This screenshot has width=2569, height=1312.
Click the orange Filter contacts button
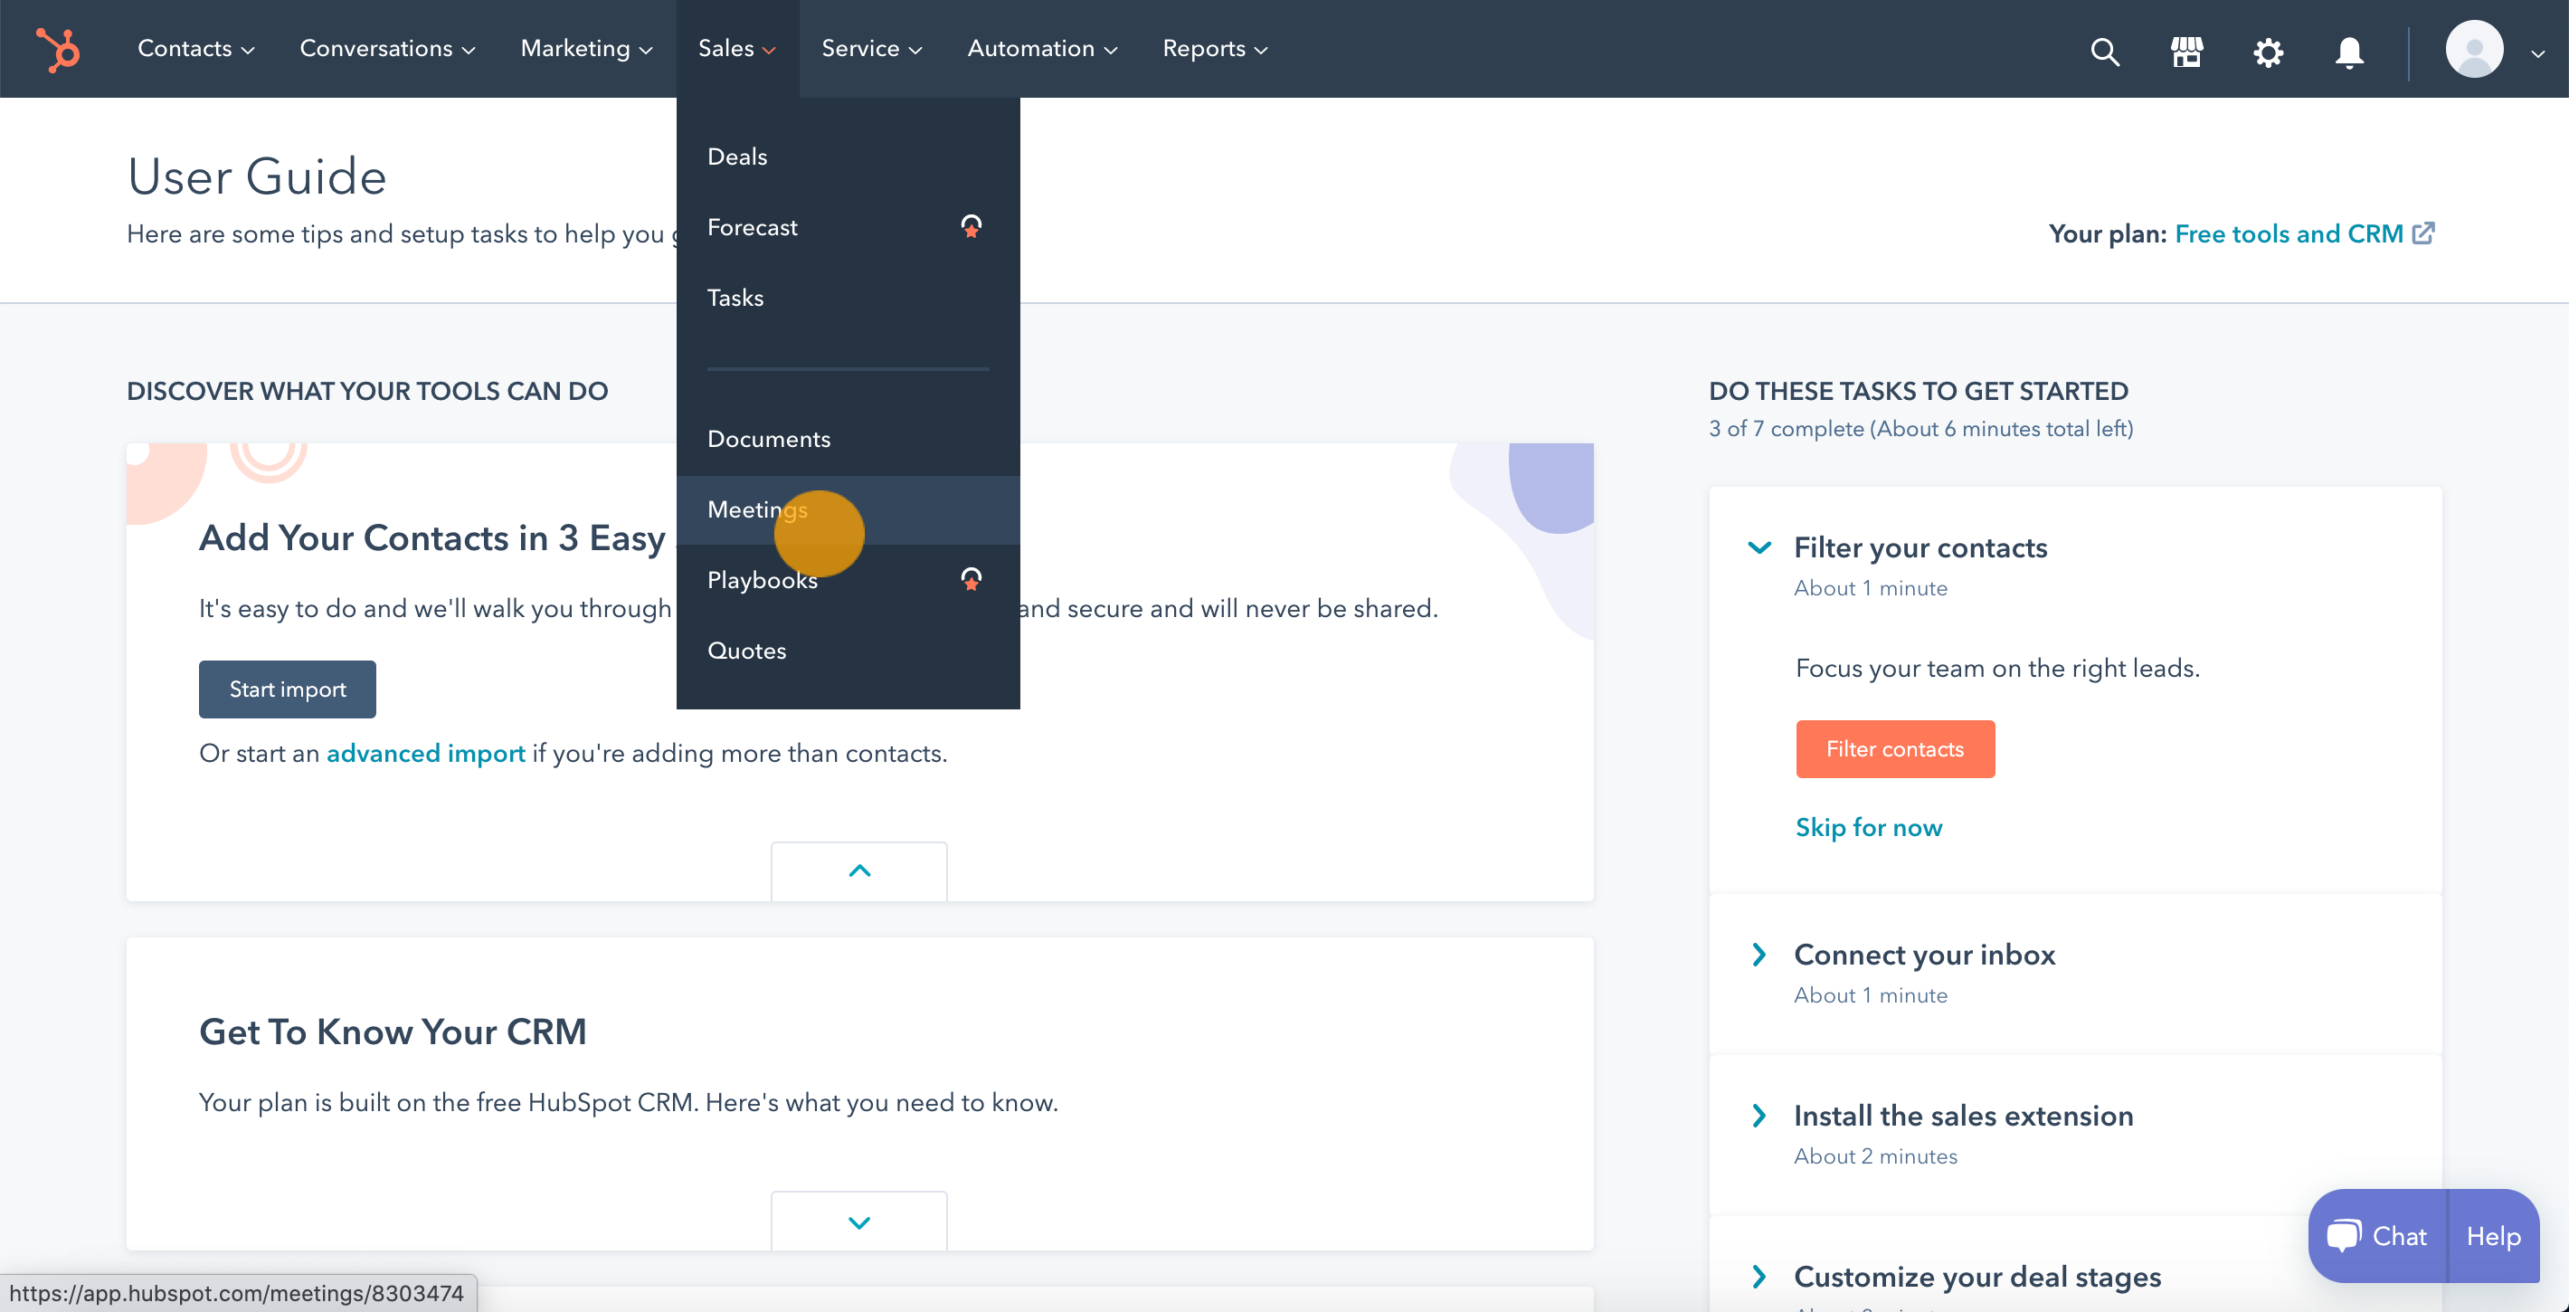pos(1895,749)
